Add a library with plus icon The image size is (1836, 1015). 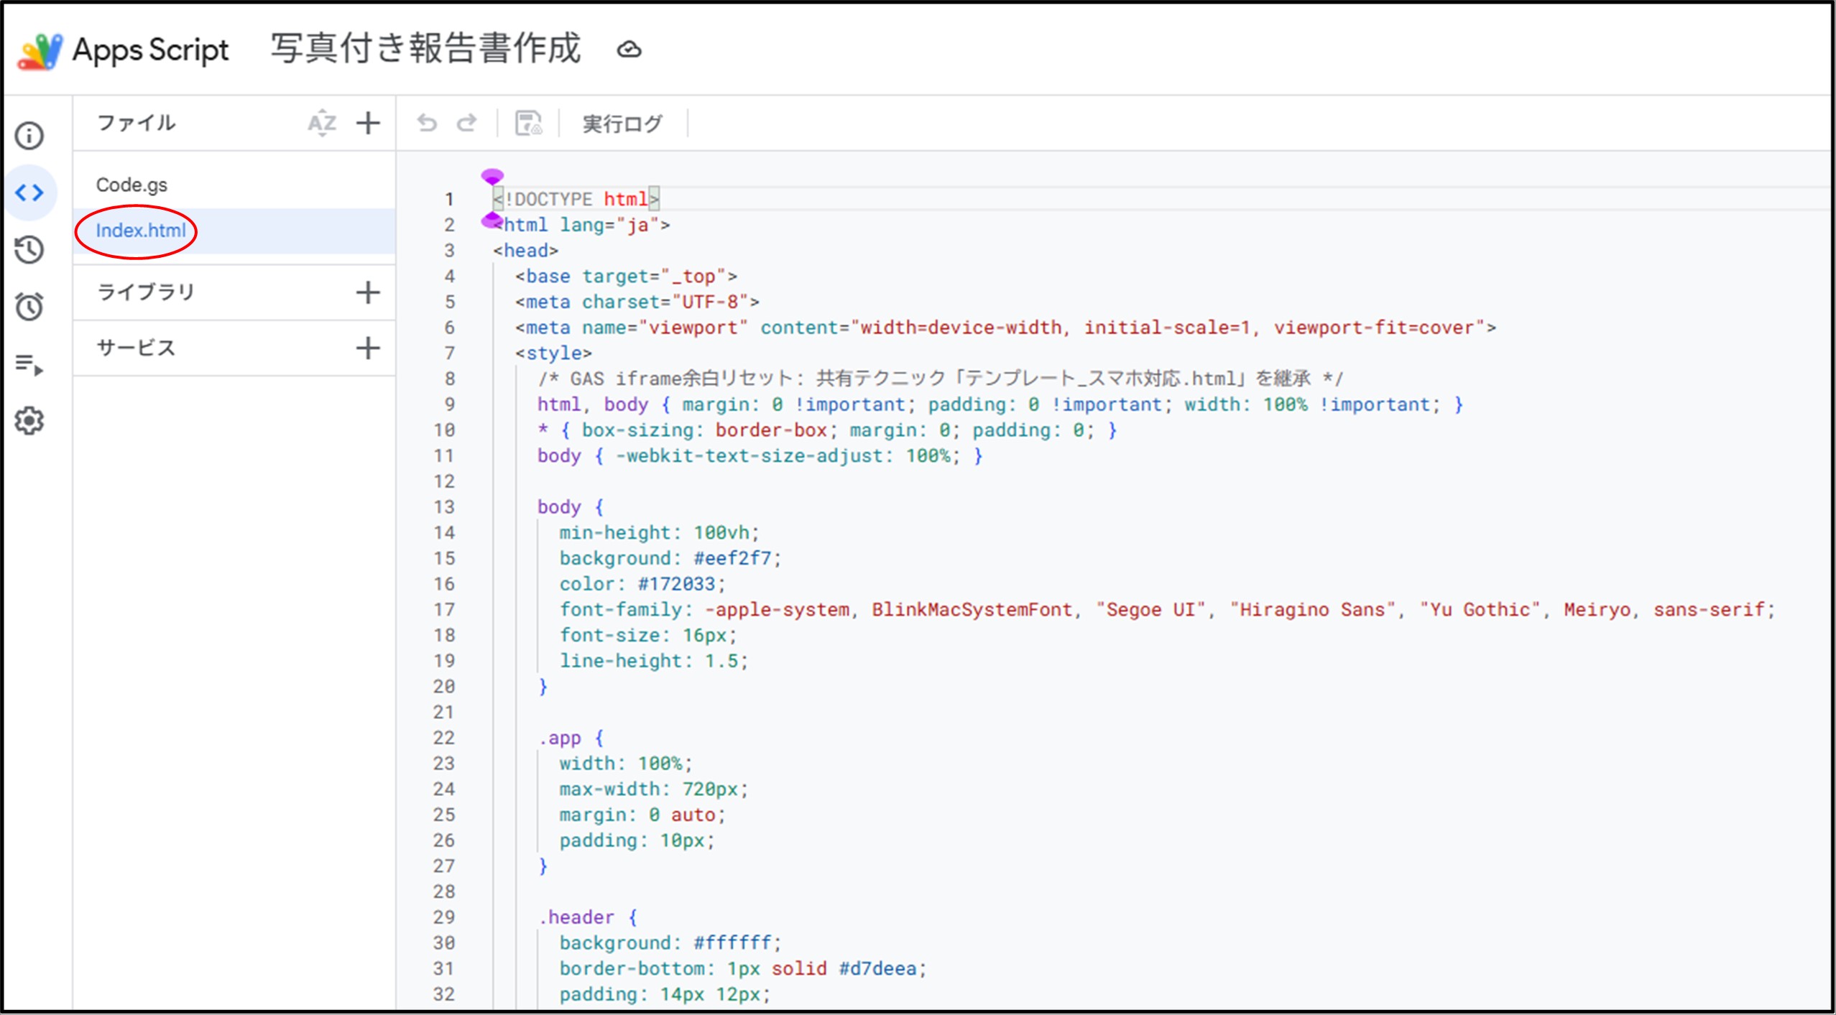(x=368, y=292)
